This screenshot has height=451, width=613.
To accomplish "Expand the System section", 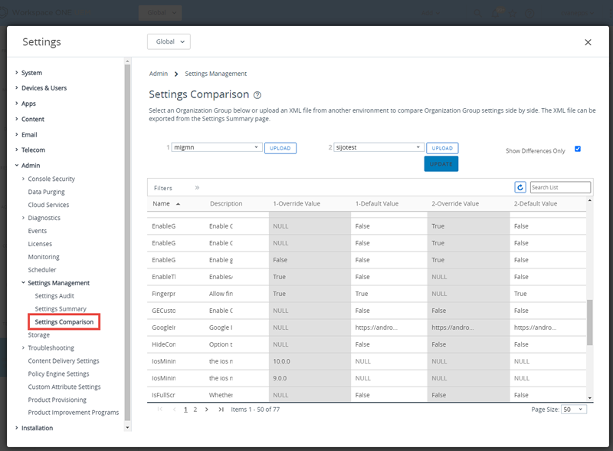I will [16, 72].
